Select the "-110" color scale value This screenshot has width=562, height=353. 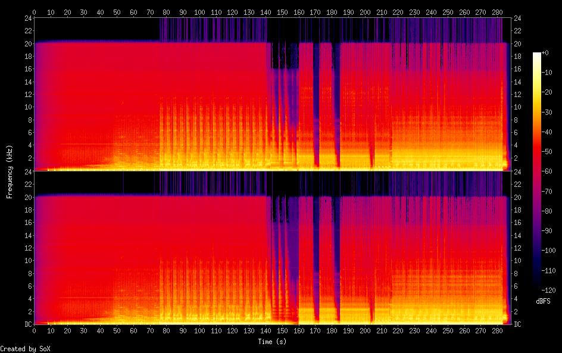point(548,271)
